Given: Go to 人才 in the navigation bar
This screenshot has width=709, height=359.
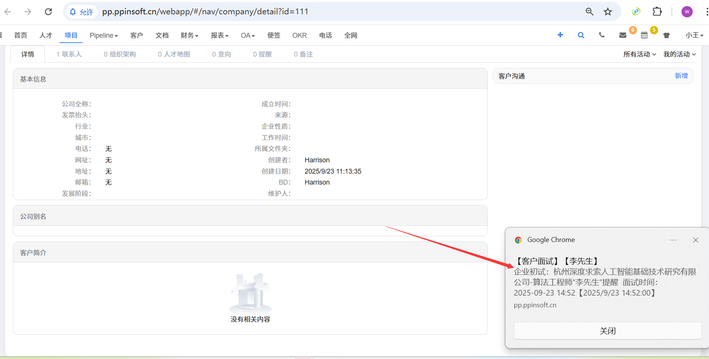Looking at the screenshot, I should click(46, 35).
